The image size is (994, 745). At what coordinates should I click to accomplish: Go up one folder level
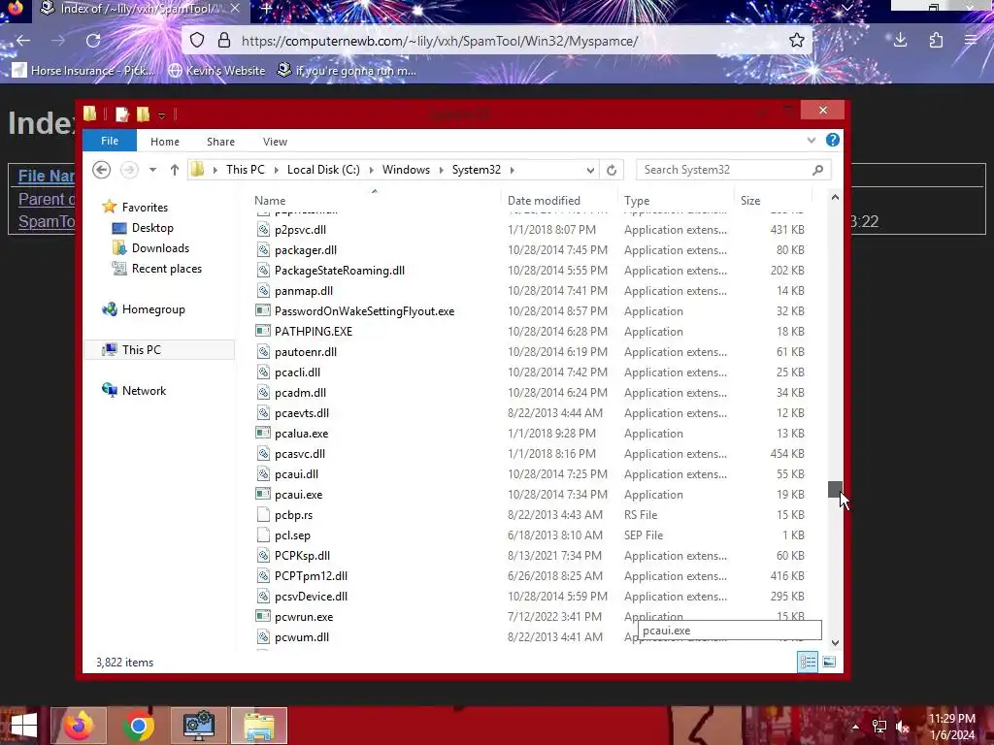coord(175,170)
